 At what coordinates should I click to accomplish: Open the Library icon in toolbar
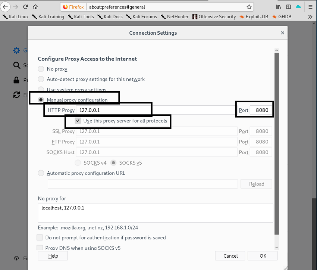pos(279,7)
